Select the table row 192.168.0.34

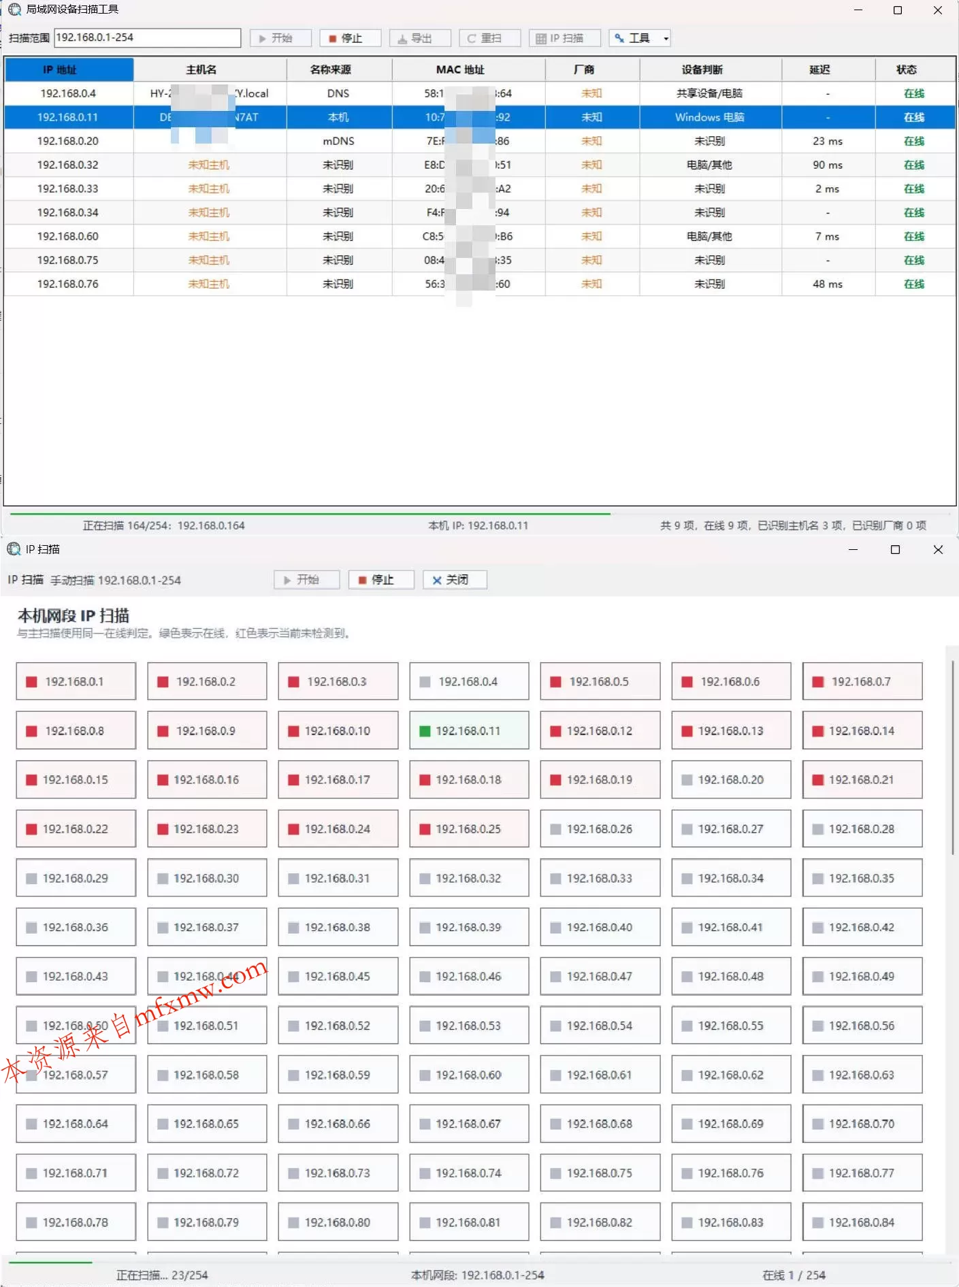coord(480,212)
